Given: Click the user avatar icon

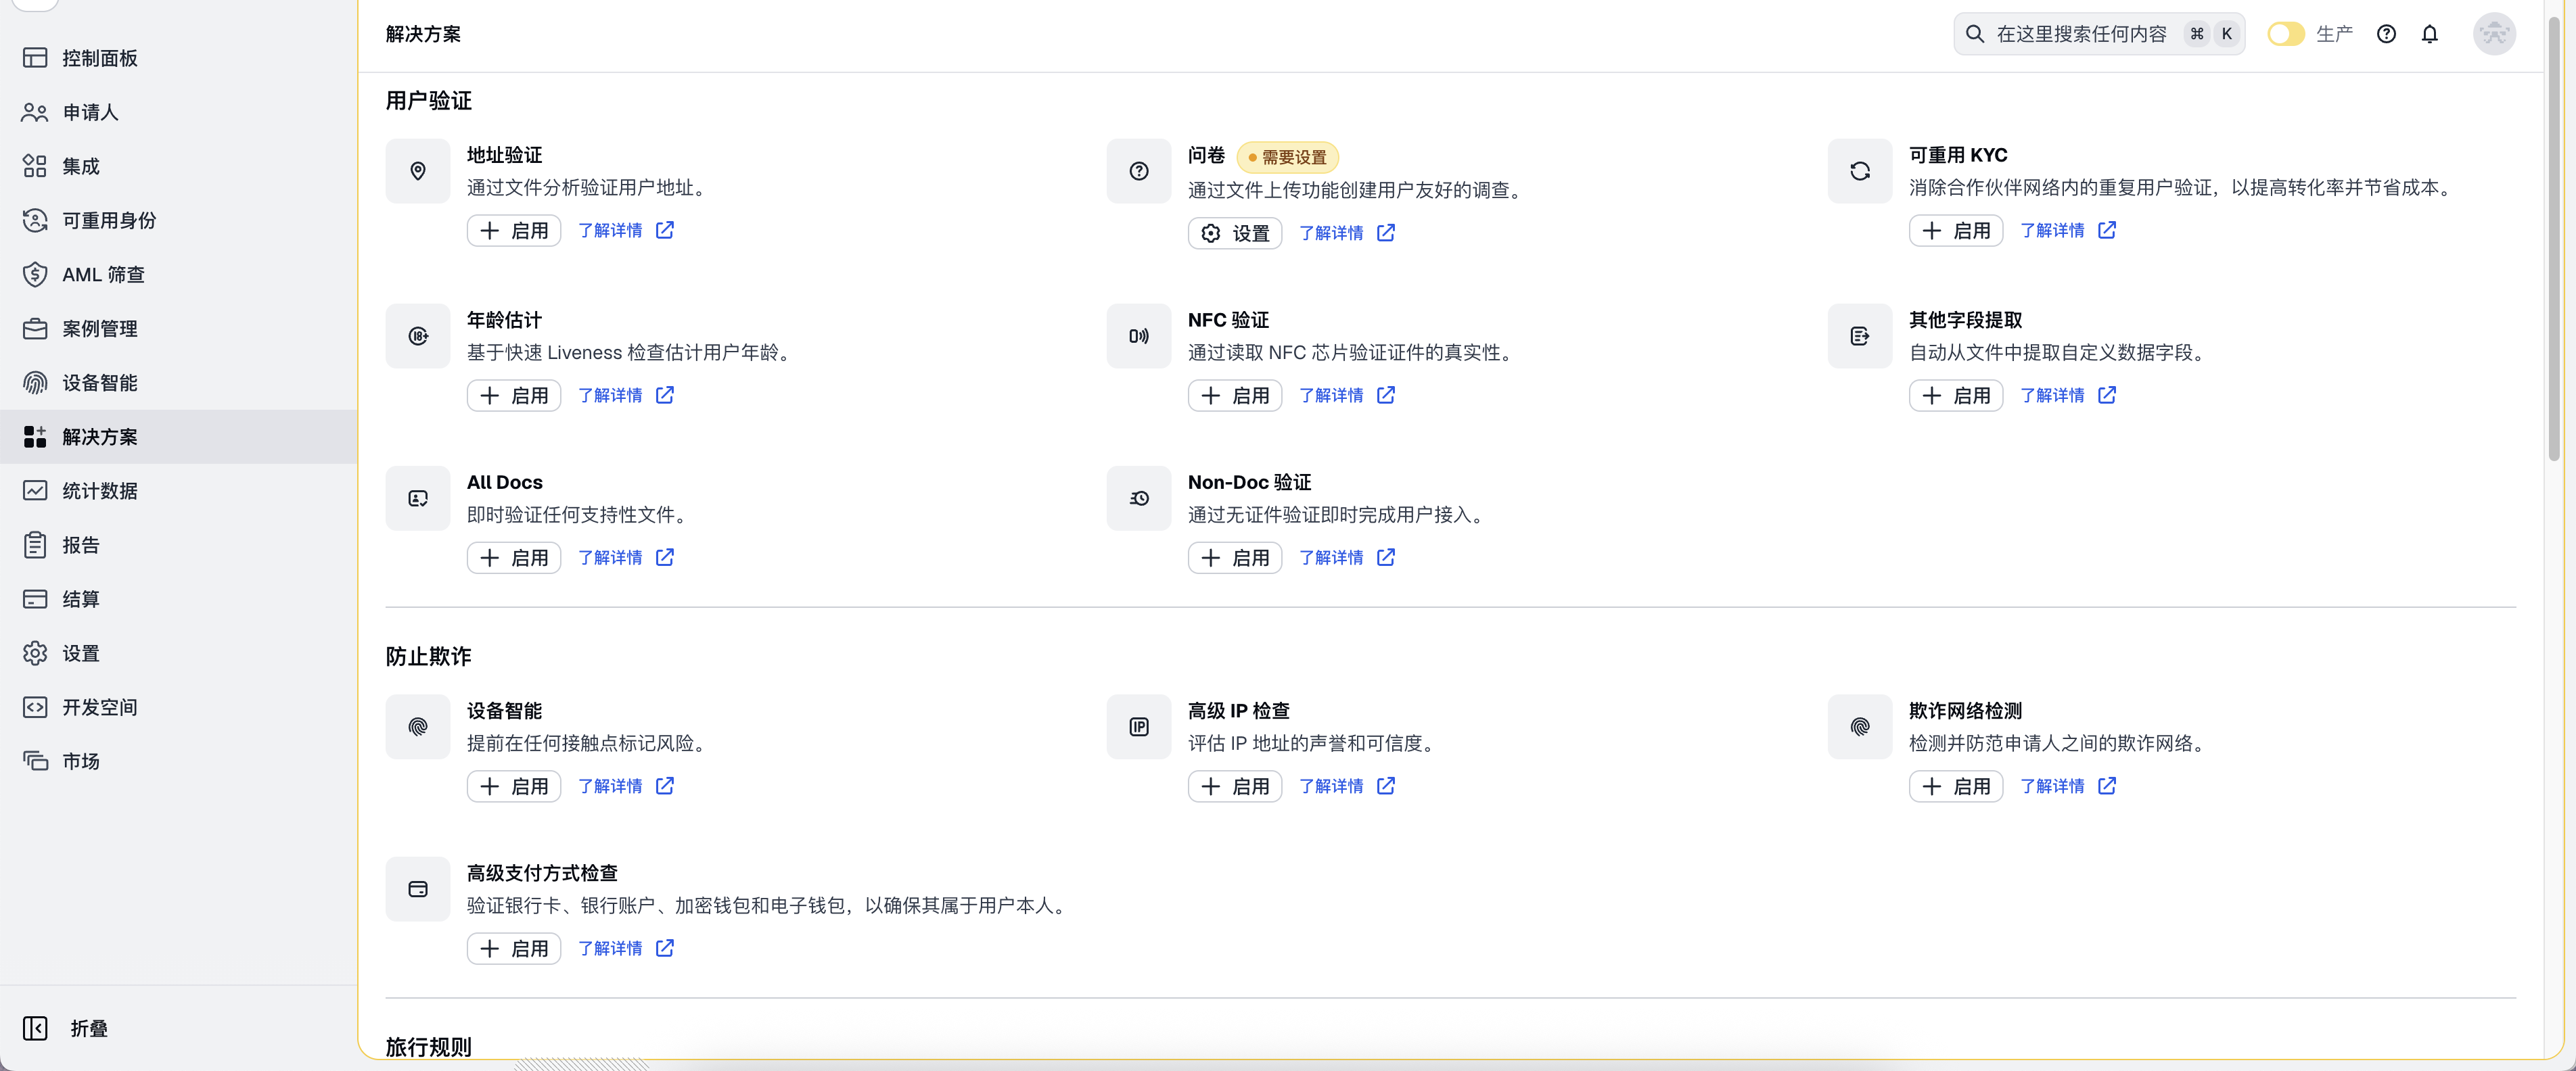Looking at the screenshot, I should tap(2494, 34).
